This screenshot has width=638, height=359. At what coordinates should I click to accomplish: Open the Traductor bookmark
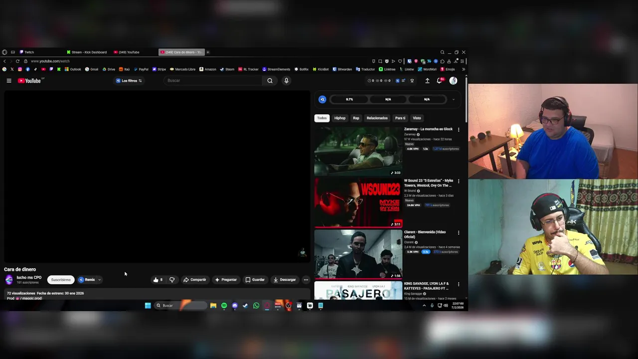[365, 69]
